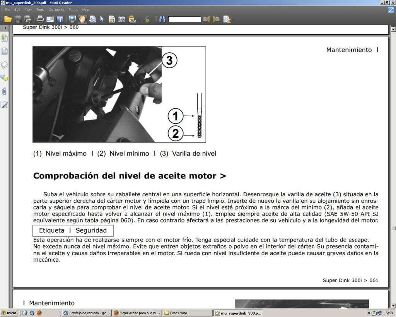Pick the Typewriter tool icon
The height and width of the screenshot is (317, 396).
[x=112, y=19]
